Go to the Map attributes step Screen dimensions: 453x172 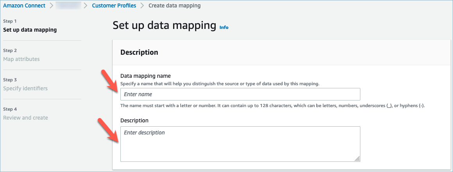[x=21, y=59]
